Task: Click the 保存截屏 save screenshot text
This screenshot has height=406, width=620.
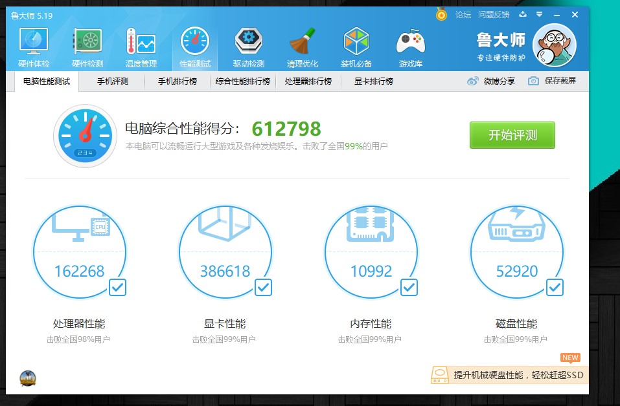Action: pos(560,81)
